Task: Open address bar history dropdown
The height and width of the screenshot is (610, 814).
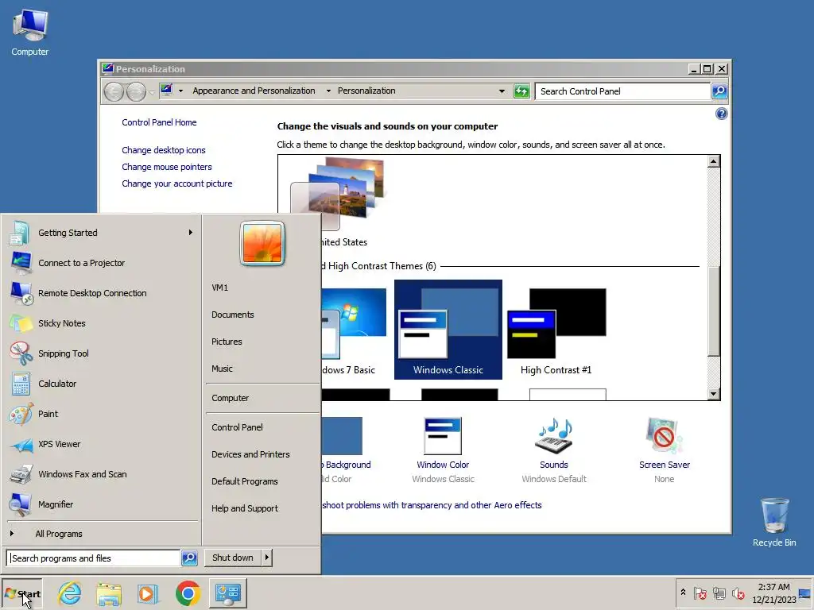Action: [x=502, y=91]
